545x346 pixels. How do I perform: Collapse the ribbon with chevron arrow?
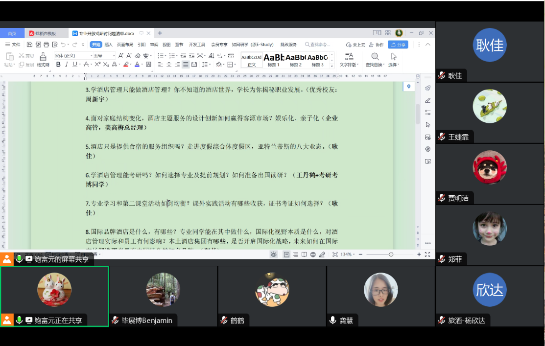point(428,45)
